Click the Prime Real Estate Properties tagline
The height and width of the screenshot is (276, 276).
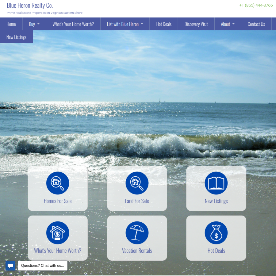(44, 13)
